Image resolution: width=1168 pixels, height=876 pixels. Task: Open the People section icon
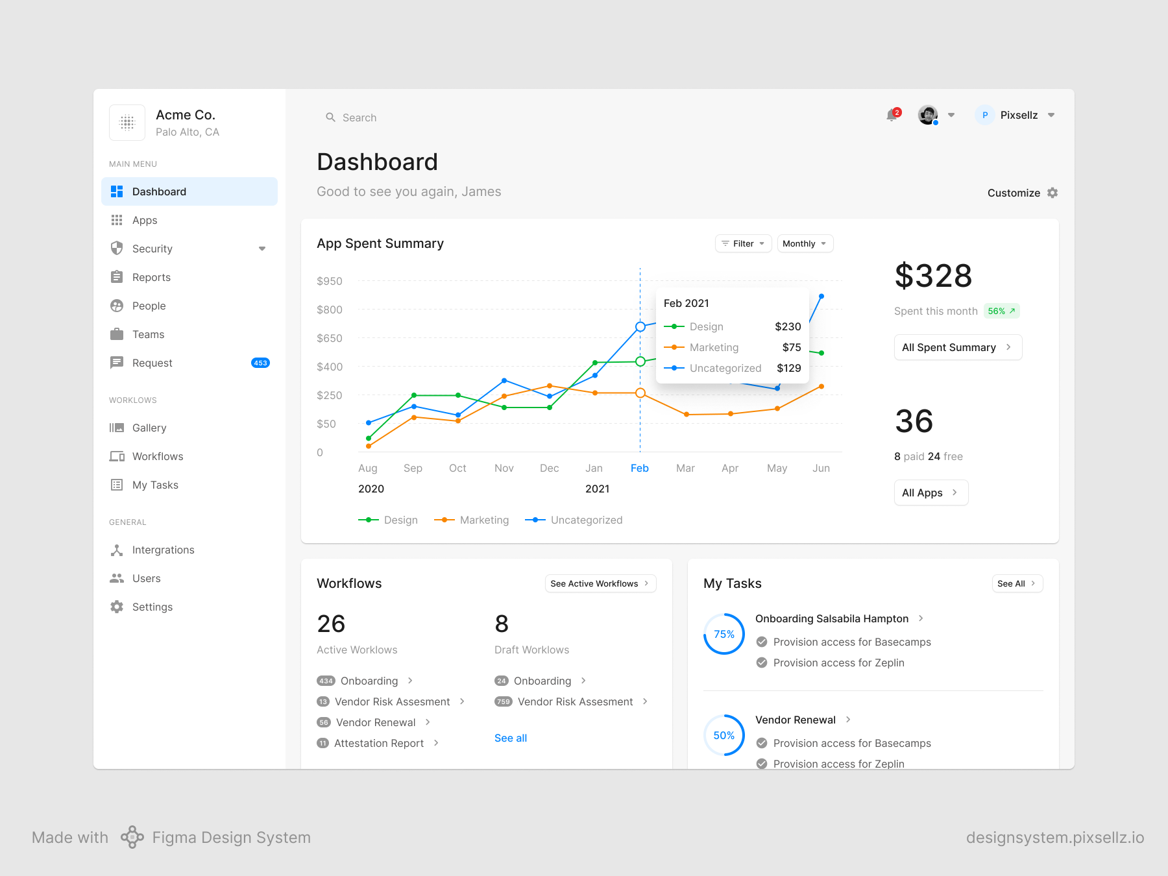(117, 306)
